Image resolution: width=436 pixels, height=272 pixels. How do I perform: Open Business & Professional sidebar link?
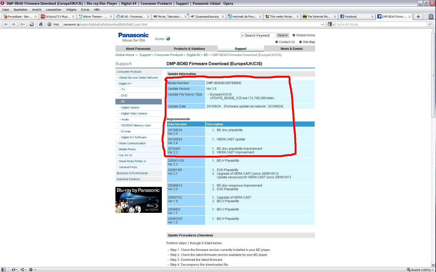[132, 173]
